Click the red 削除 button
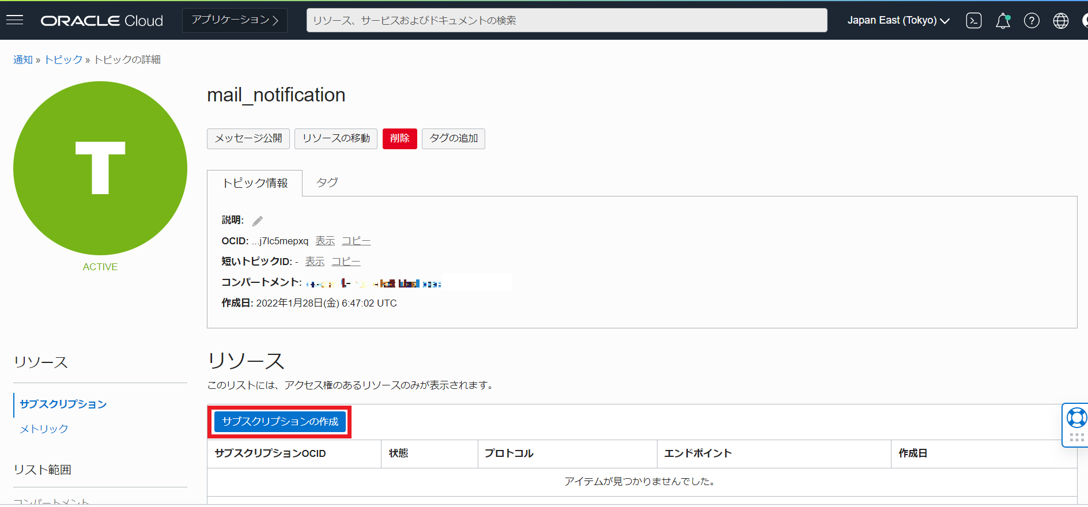The width and height of the screenshot is (1088, 507). pyautogui.click(x=399, y=138)
